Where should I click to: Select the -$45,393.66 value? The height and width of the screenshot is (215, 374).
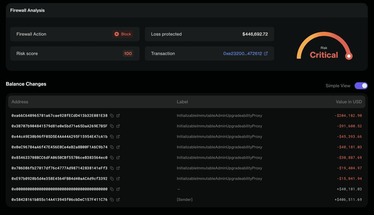[349, 137]
